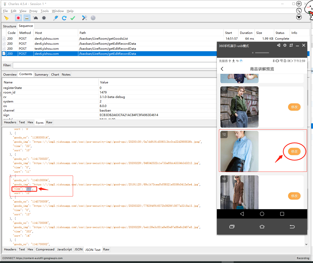
Task: Select the response Raw tab at bottom
Action: click(106, 249)
